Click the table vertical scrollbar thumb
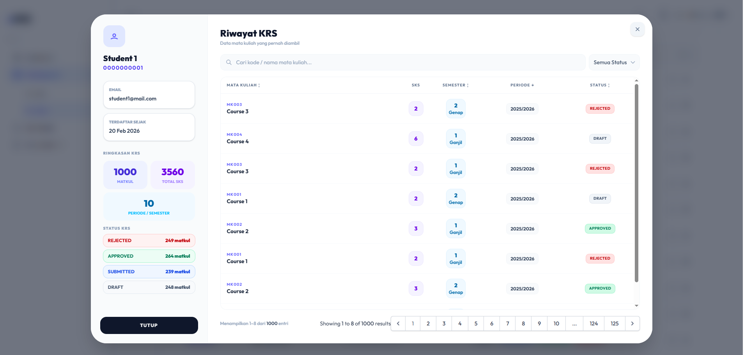744x355 pixels. pyautogui.click(x=636, y=183)
